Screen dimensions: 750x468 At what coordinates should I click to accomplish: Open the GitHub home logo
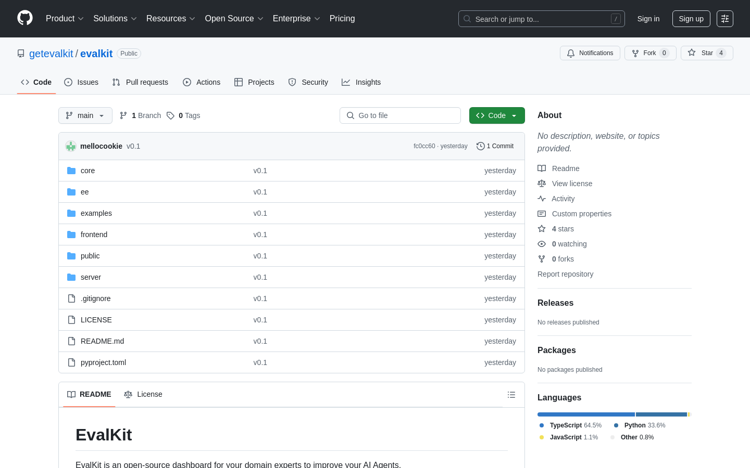[25, 18]
